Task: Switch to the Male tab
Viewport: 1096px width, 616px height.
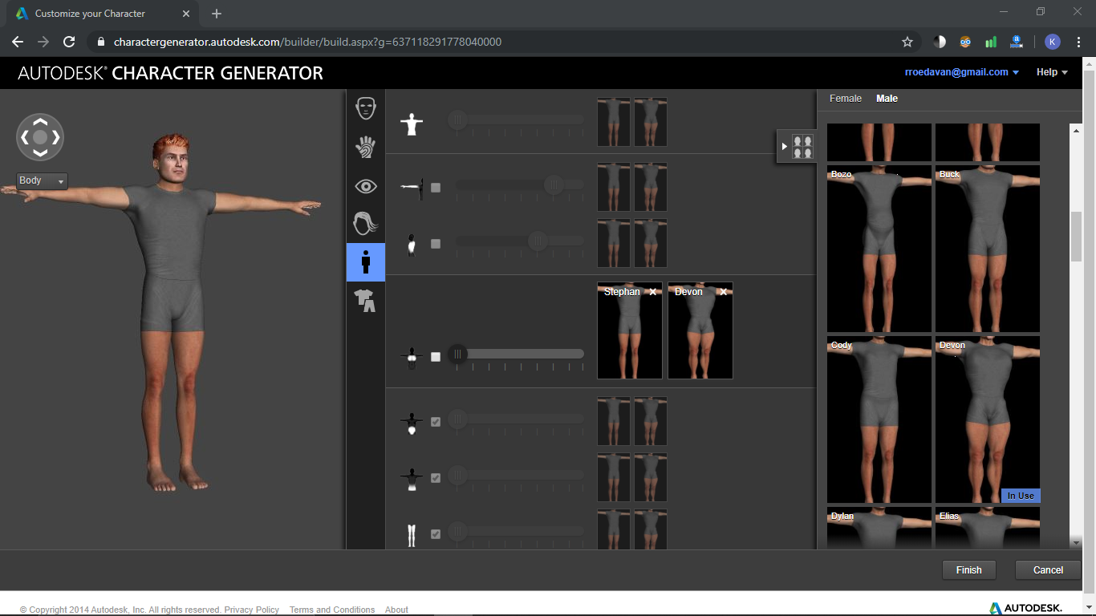Action: click(x=887, y=99)
